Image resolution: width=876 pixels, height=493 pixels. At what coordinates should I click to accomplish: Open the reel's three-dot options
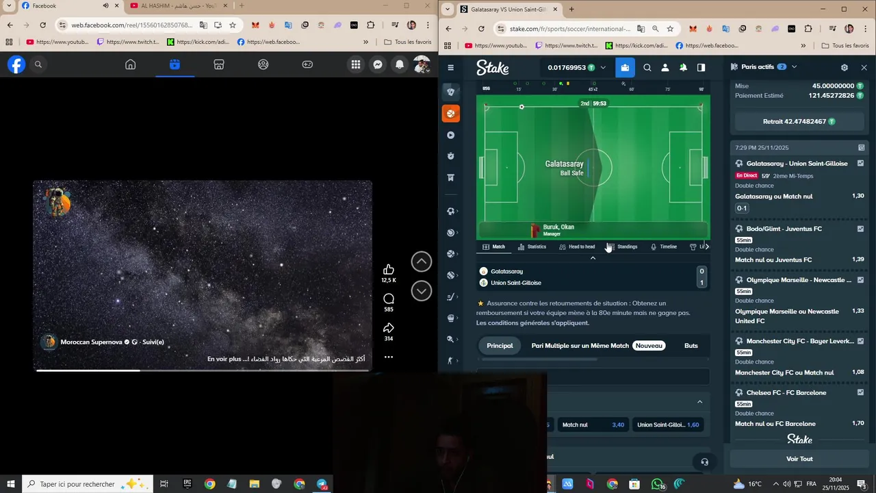[389, 357]
